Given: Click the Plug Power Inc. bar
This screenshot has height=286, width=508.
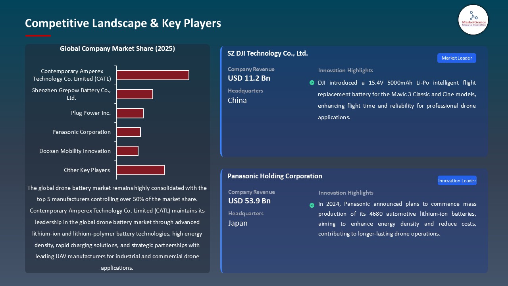Looking at the screenshot, I should pyautogui.click(x=130, y=113).
